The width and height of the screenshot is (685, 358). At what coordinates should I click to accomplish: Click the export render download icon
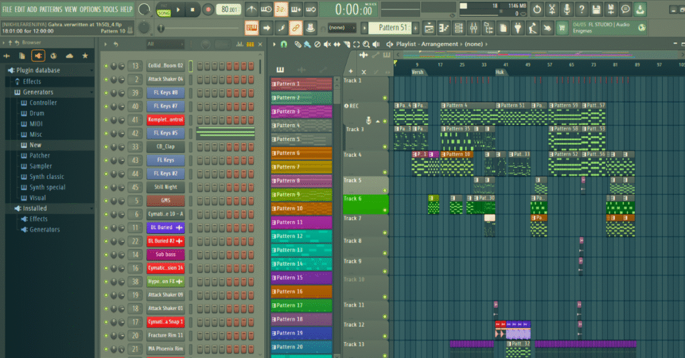tap(640, 9)
